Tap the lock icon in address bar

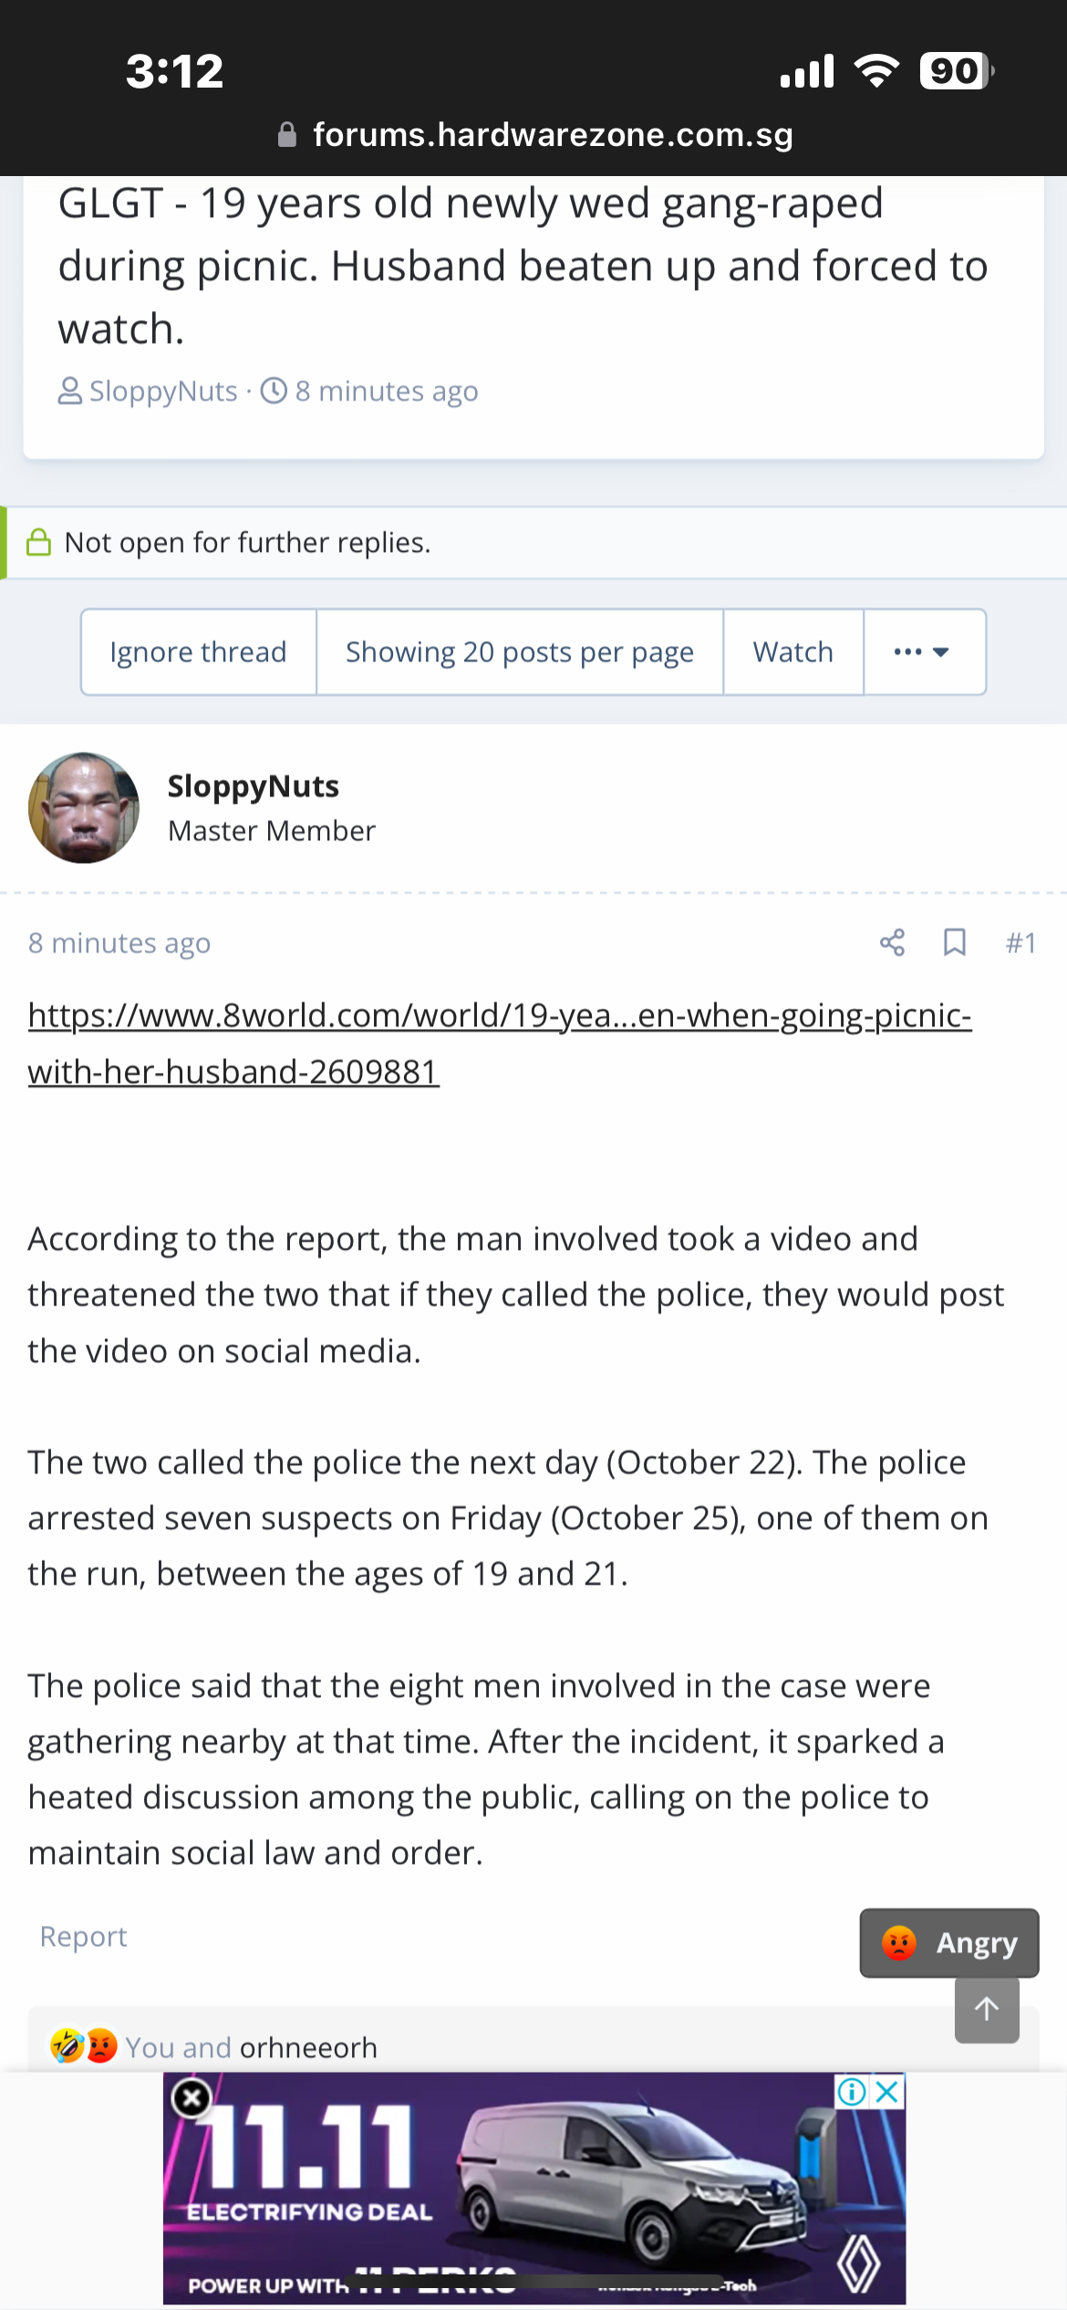287,135
